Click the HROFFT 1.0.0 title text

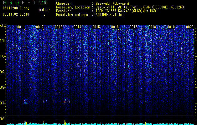tap(25, 2)
